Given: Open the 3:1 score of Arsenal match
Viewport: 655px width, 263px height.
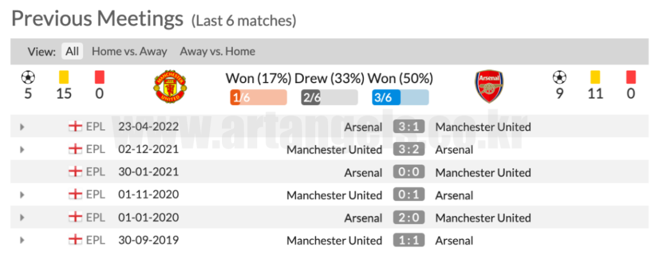Looking at the screenshot, I should coord(409,127).
